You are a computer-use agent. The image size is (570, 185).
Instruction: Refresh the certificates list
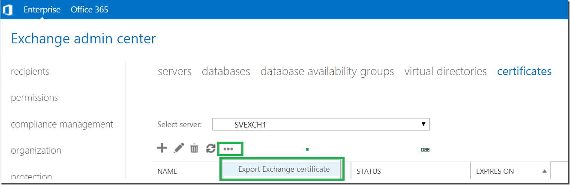(210, 149)
